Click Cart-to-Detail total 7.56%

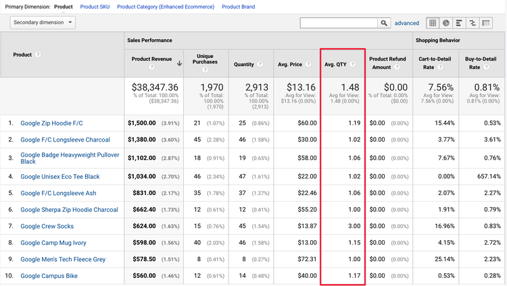pos(441,87)
